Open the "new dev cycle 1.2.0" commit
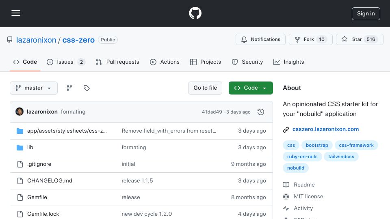The width and height of the screenshot is (390, 219). tap(147, 214)
